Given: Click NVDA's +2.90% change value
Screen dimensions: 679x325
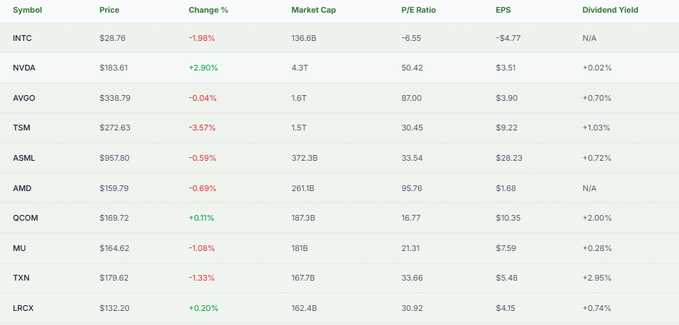Looking at the screenshot, I should [x=203, y=68].
